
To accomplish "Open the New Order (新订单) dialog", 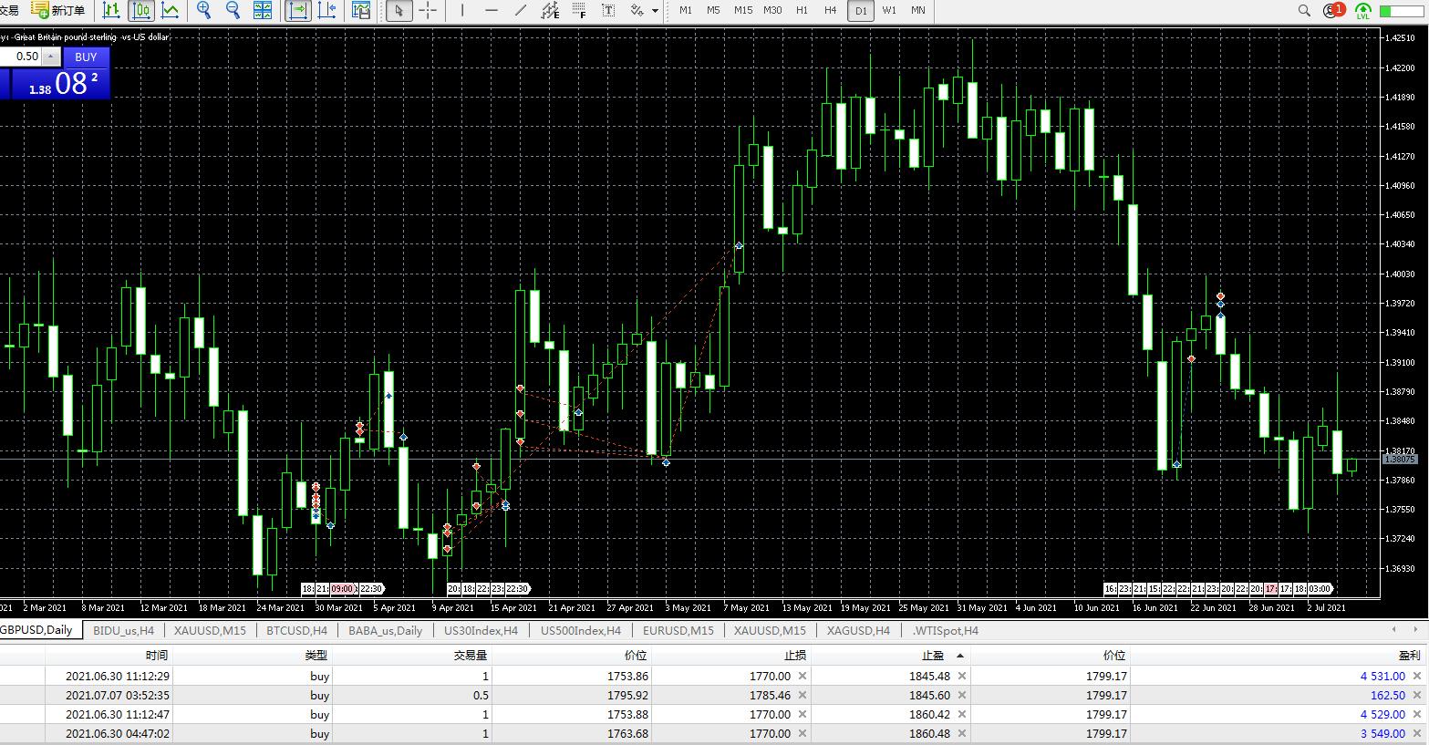I will [x=58, y=10].
